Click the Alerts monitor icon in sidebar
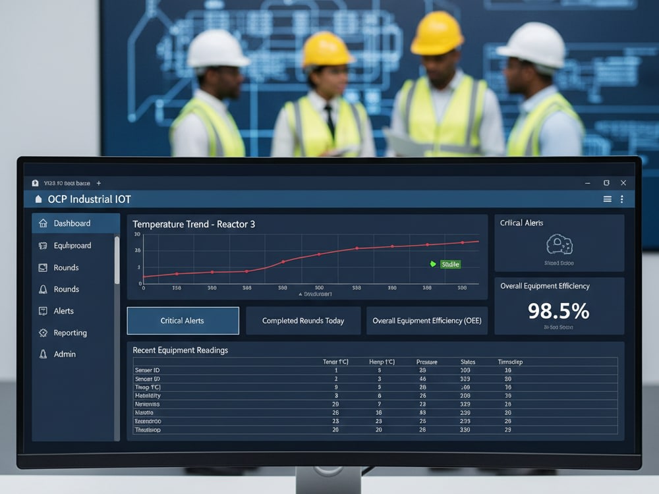Image resolution: width=659 pixels, height=494 pixels. [x=43, y=311]
